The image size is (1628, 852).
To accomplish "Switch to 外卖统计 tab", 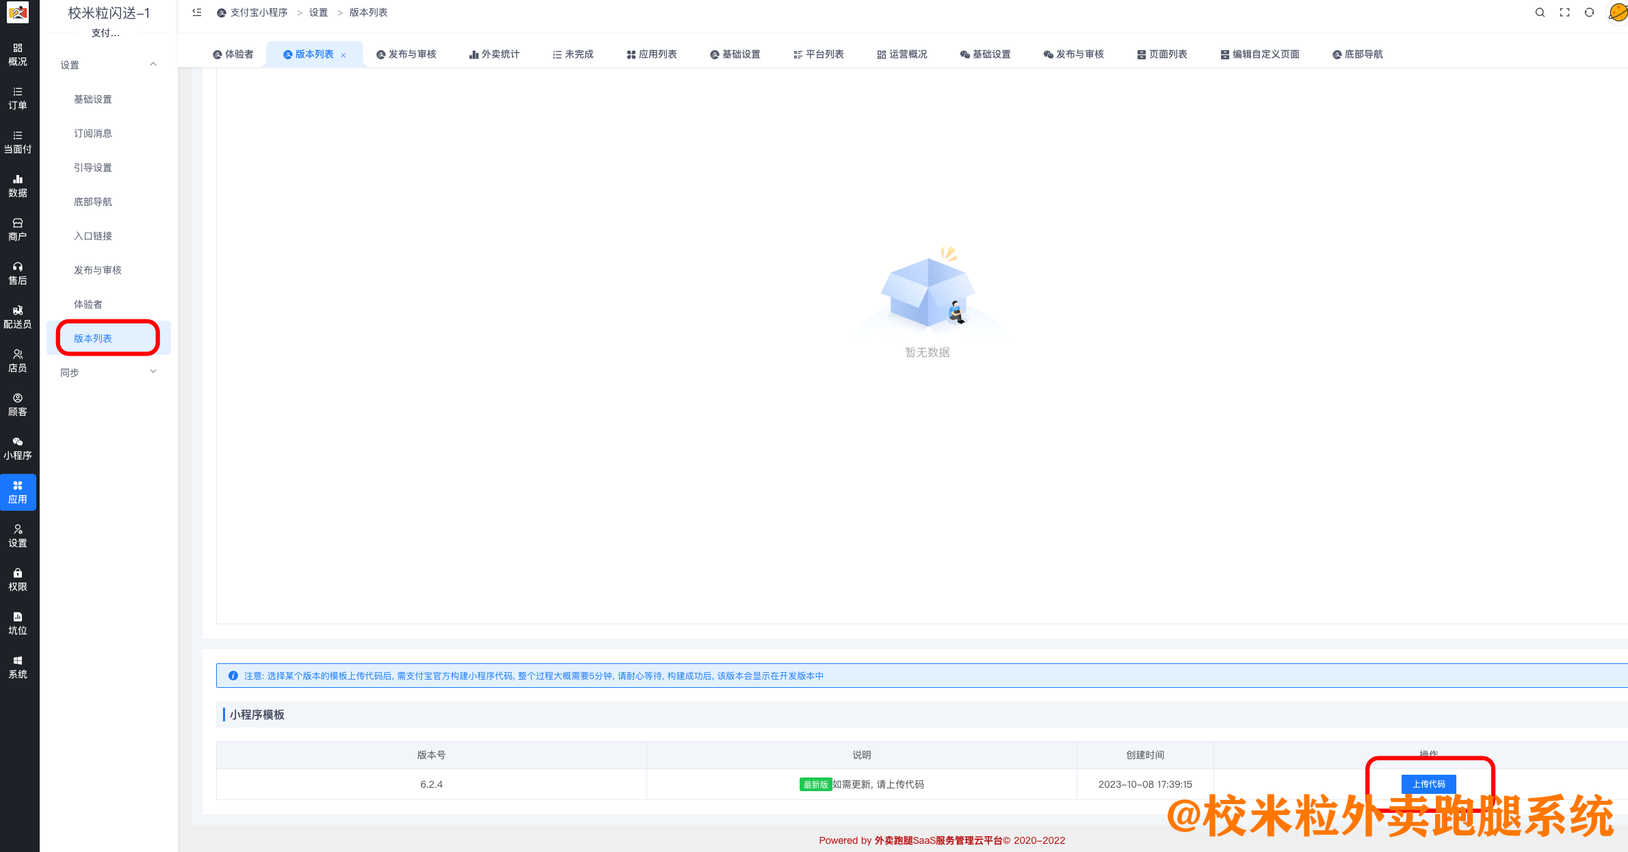I will [x=494, y=54].
